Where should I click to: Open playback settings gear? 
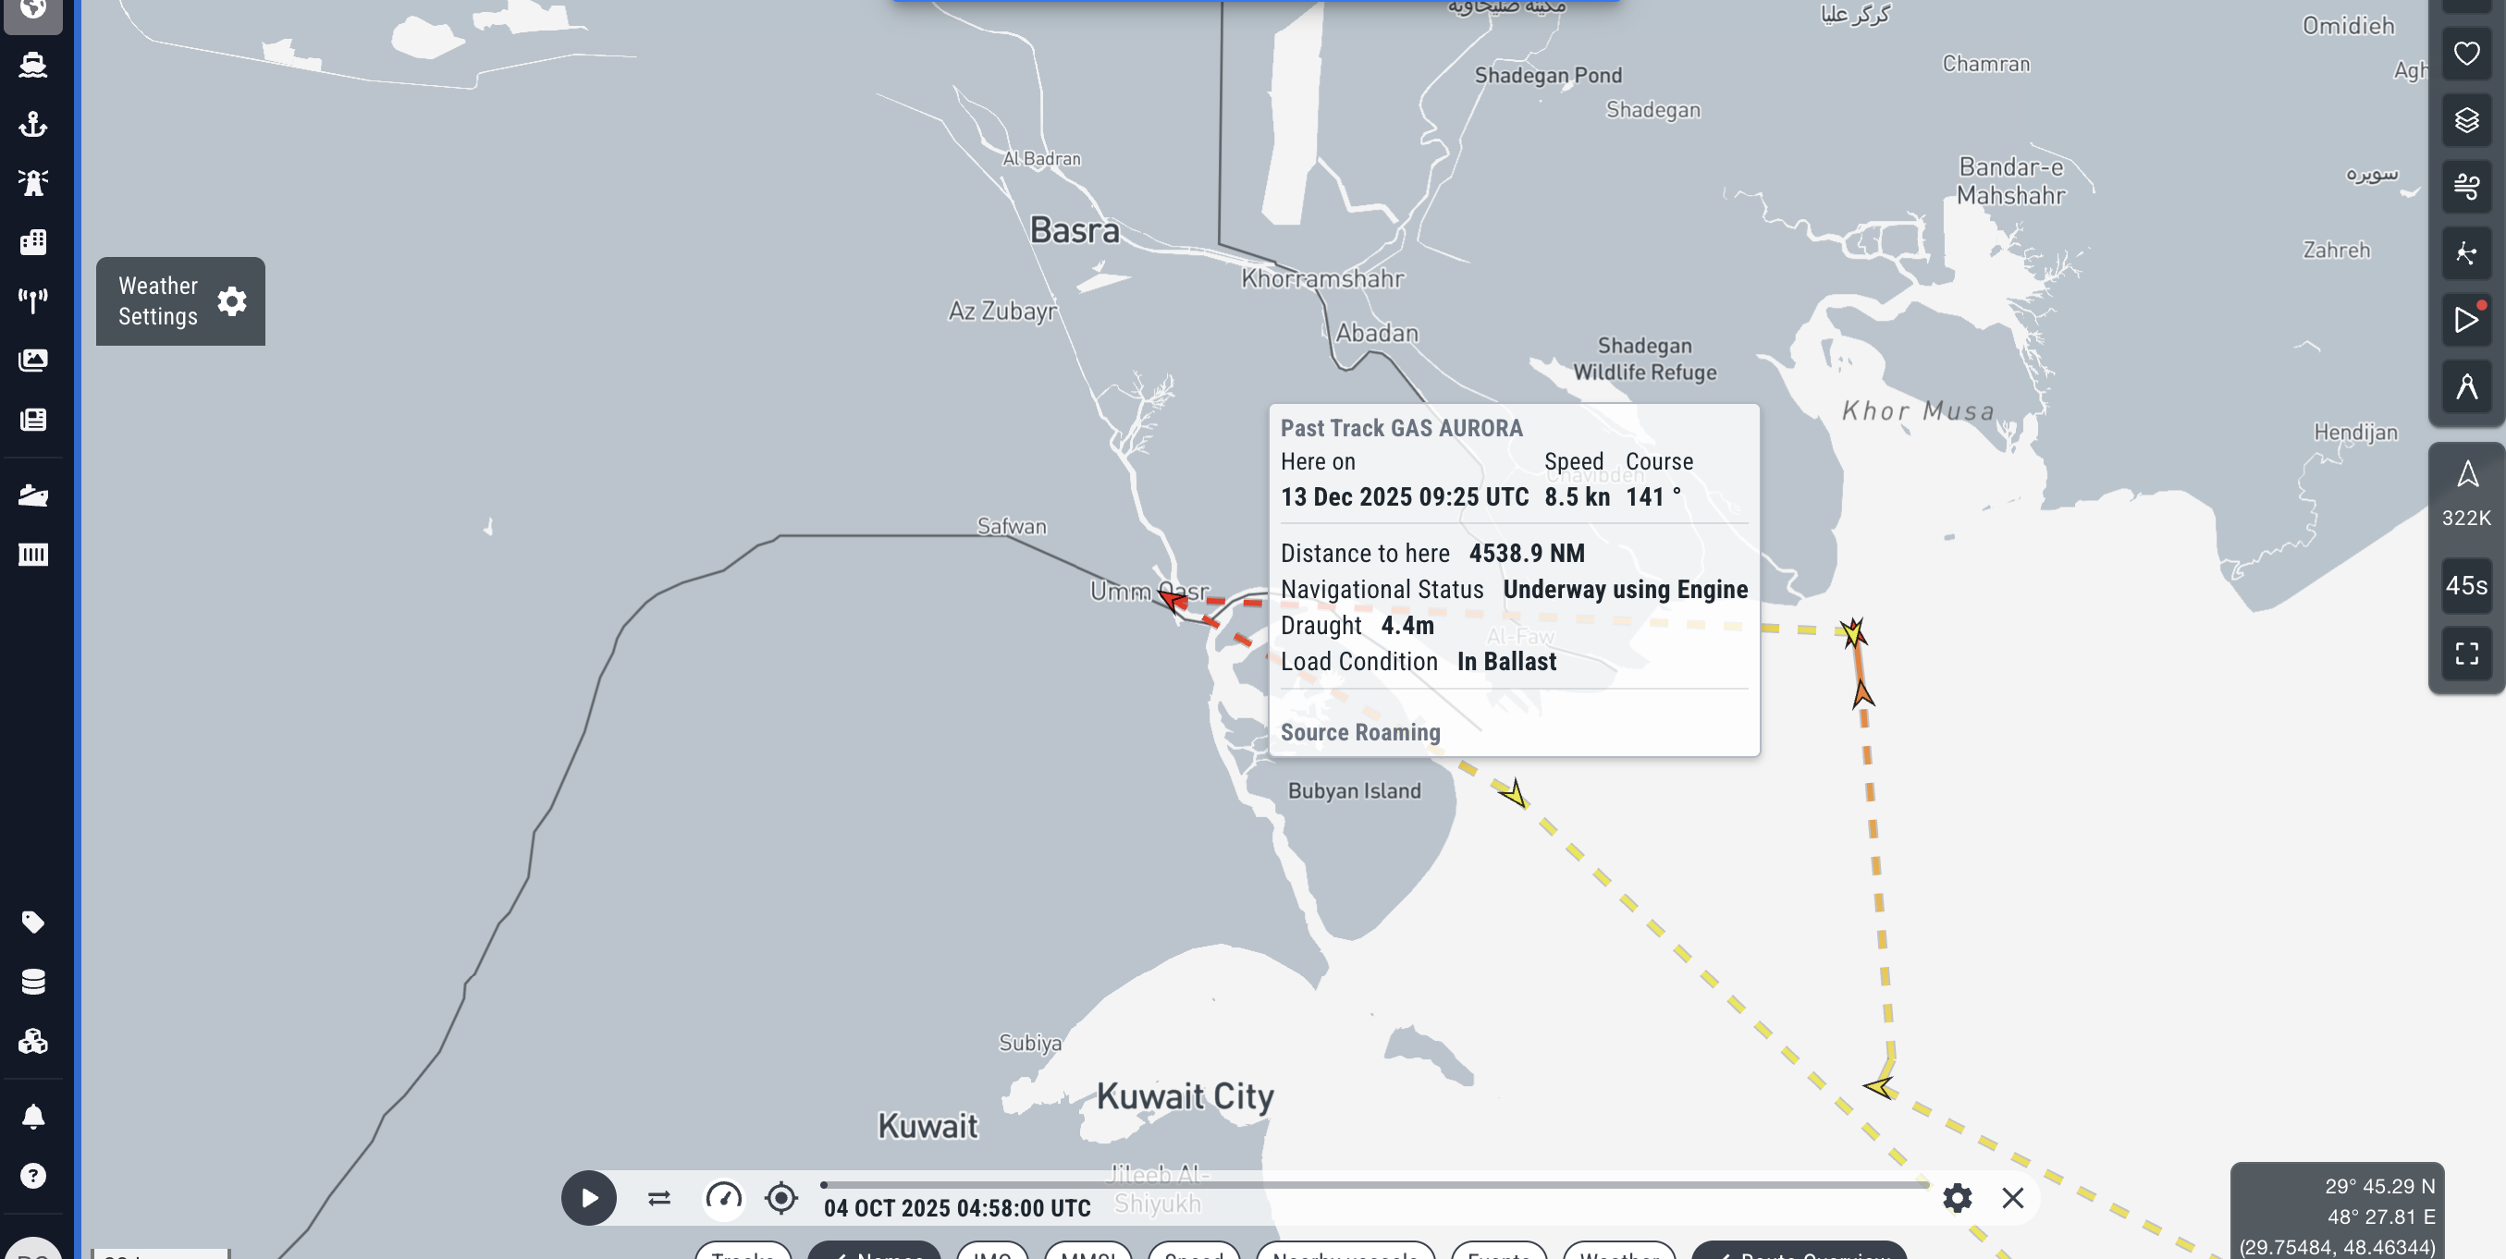pyautogui.click(x=1957, y=1198)
